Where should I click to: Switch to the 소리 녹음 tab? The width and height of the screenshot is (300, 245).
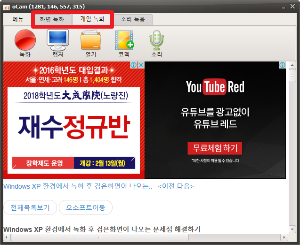point(133,19)
